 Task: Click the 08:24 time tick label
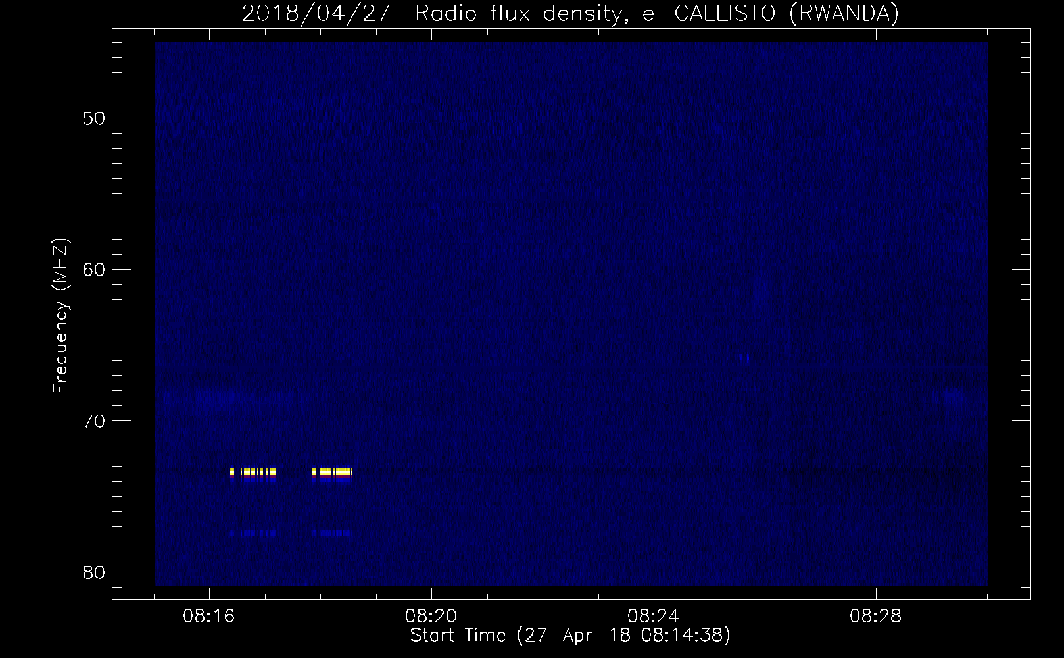(x=654, y=617)
